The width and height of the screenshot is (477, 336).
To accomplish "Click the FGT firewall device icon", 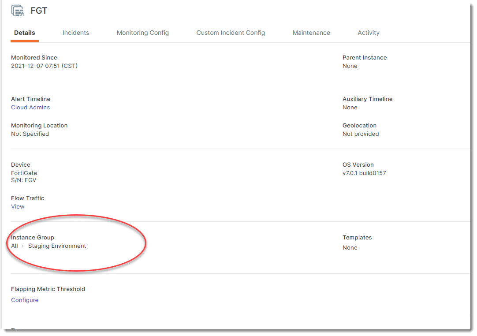I will click(18, 11).
